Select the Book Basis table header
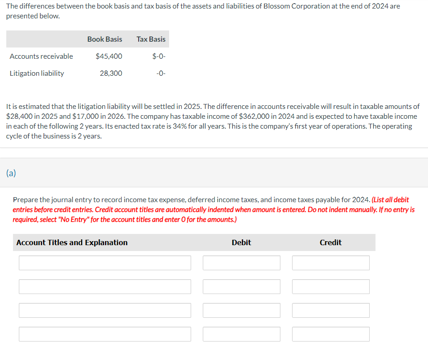Screen dimensions: 428x346 105,39
